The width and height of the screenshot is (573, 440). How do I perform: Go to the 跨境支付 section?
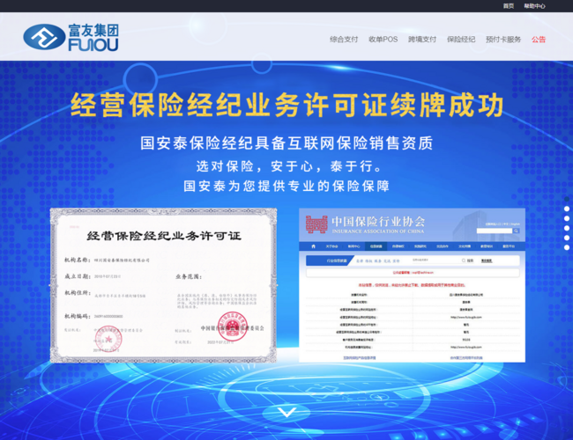pyautogui.click(x=421, y=40)
